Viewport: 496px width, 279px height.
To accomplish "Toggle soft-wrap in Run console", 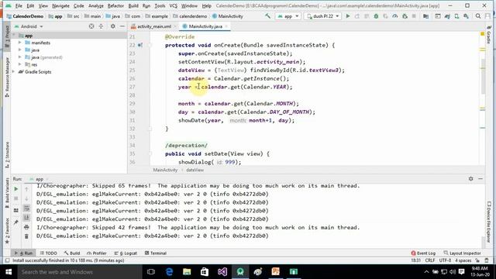I will click(x=26, y=208).
